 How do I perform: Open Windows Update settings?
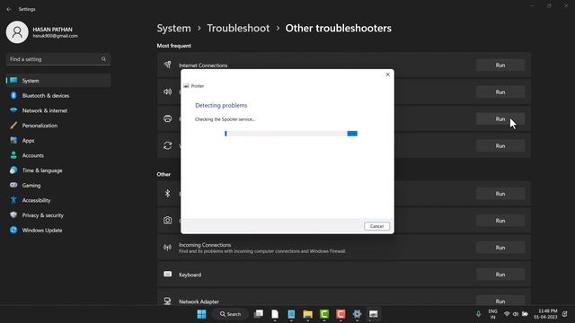point(58,231)
